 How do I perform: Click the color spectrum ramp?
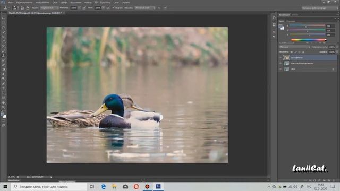point(309,40)
